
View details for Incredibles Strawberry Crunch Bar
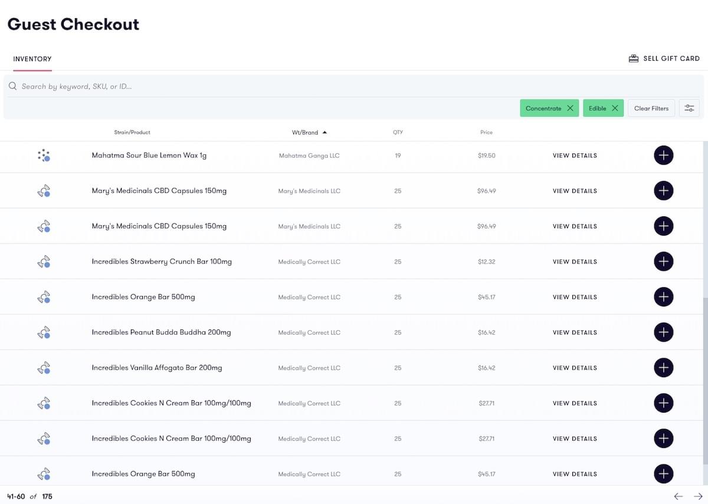575,262
